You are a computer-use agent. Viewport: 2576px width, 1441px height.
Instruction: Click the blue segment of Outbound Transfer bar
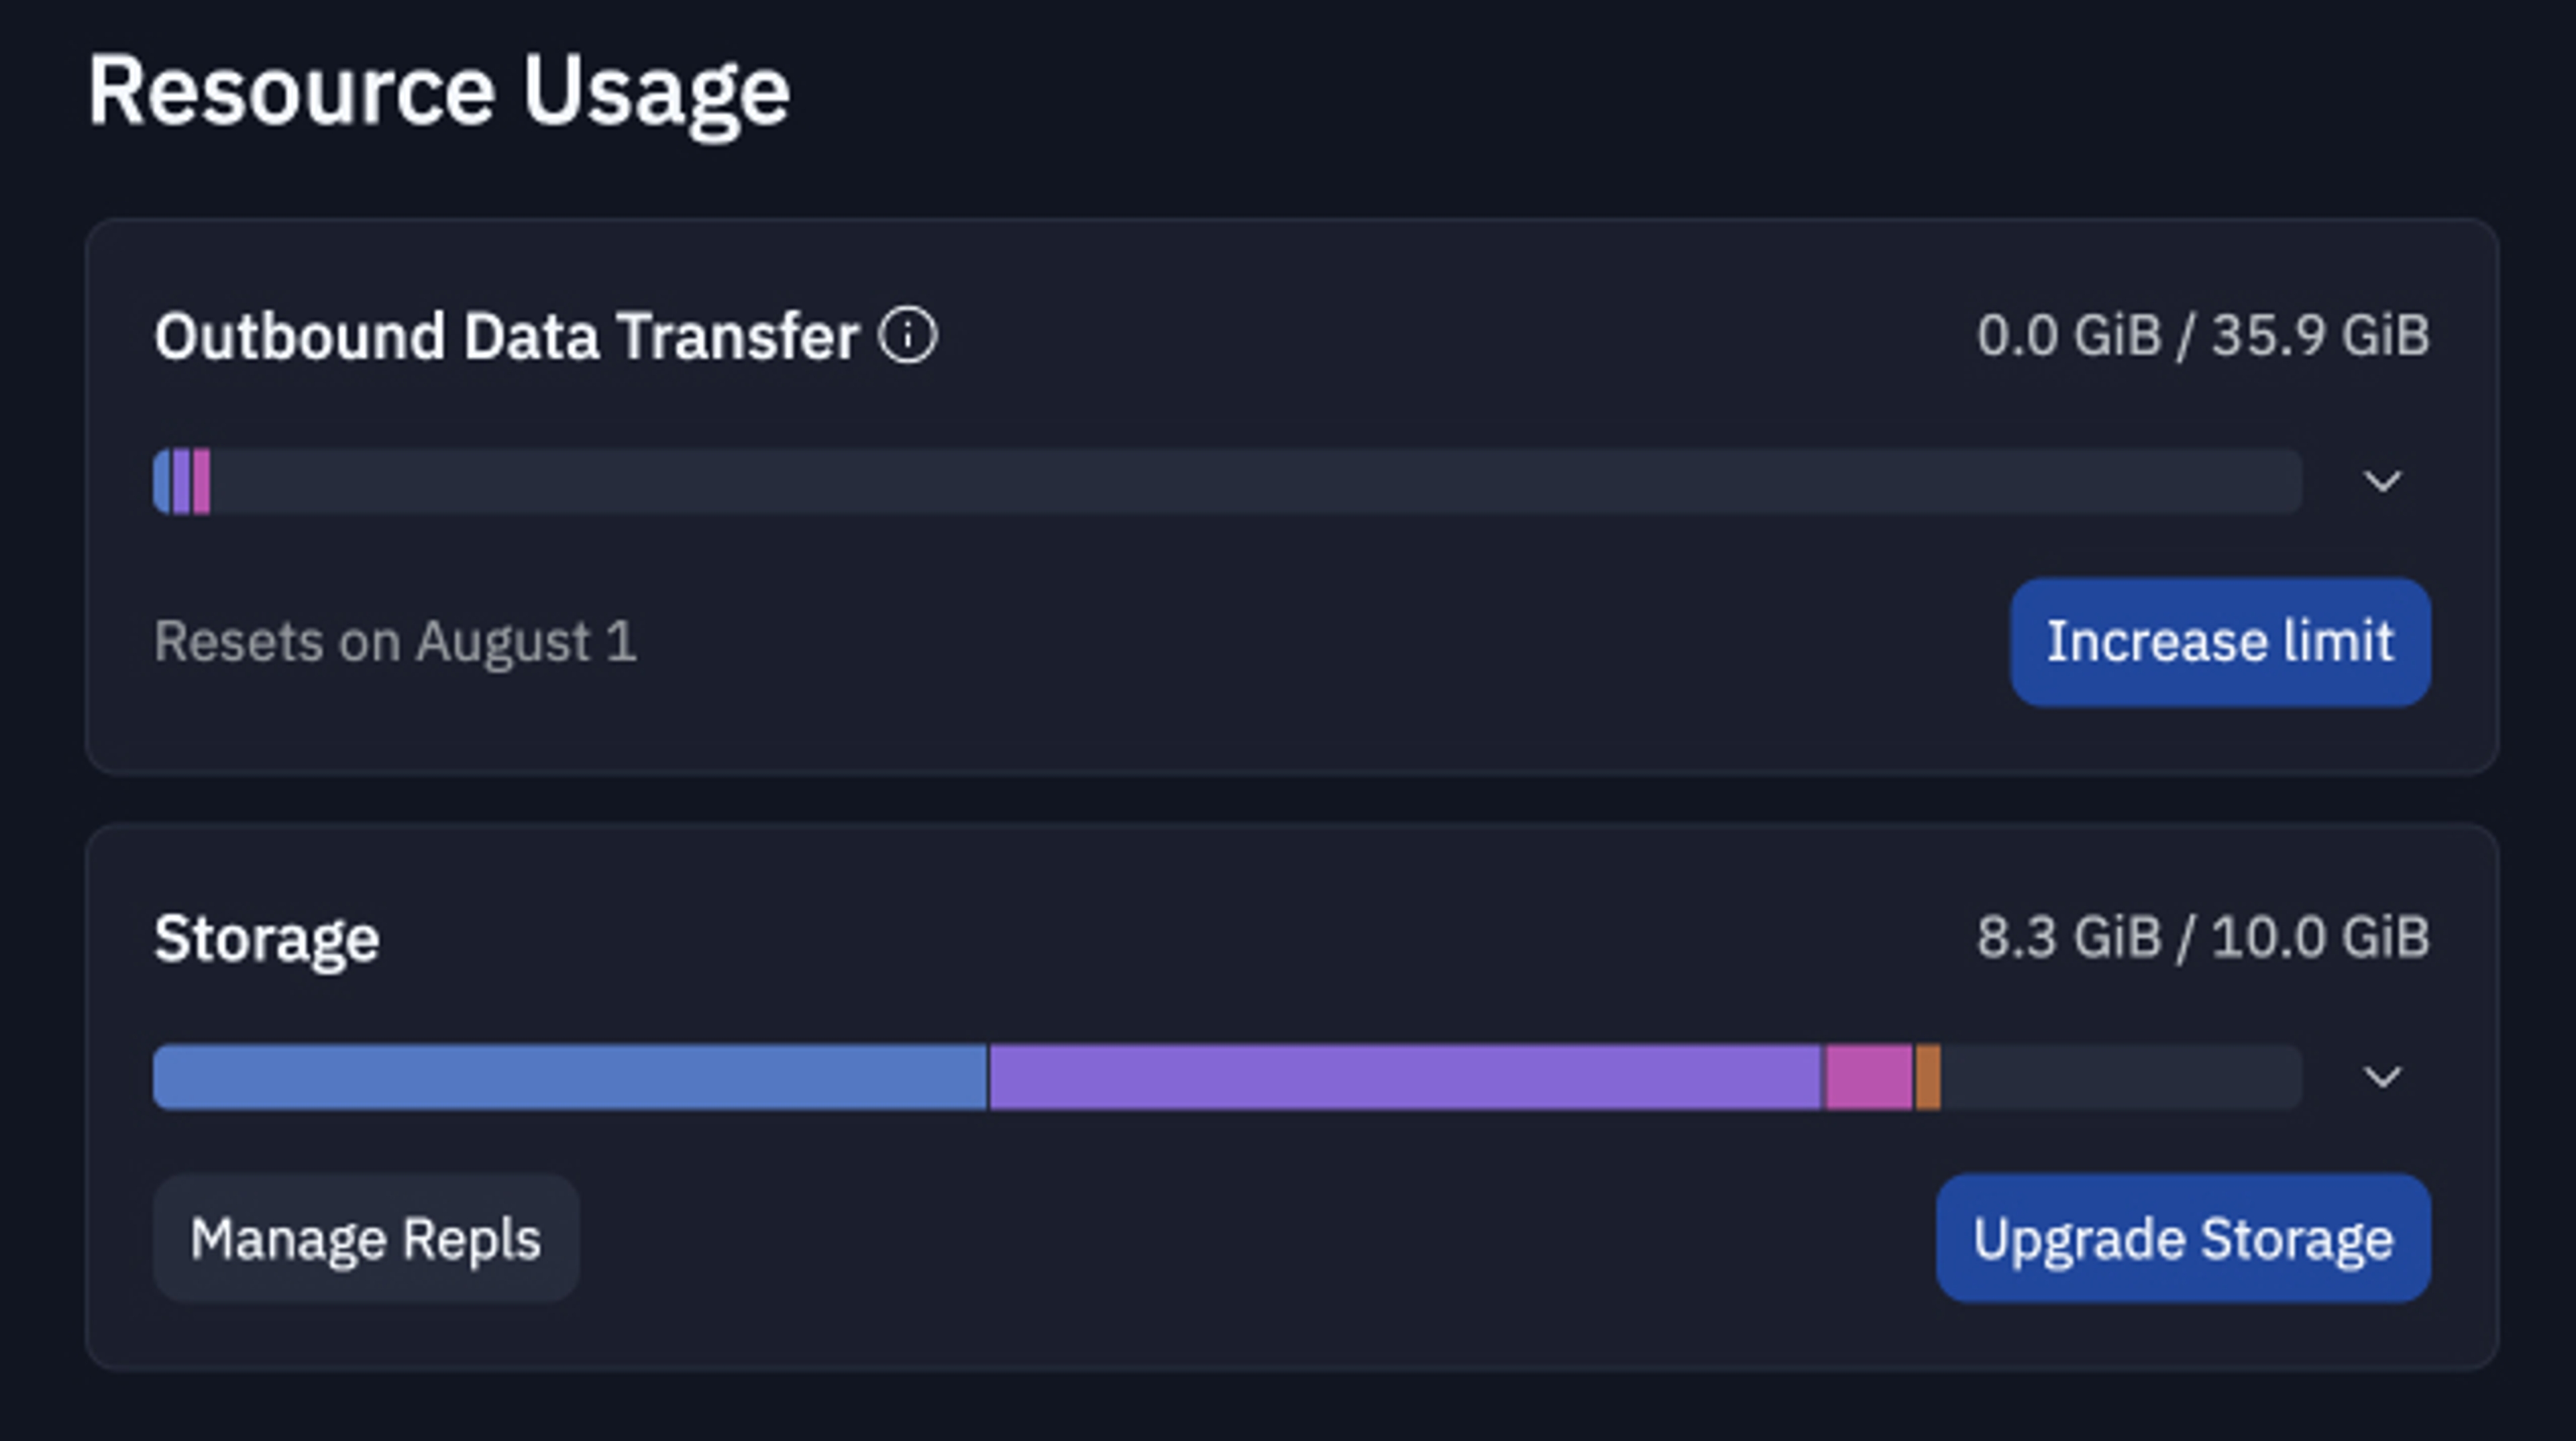[x=162, y=481]
